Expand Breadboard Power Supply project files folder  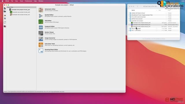pos(129,15)
